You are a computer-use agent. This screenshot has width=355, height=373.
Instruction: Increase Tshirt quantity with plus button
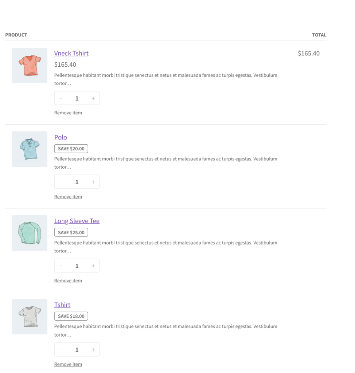[x=93, y=350]
